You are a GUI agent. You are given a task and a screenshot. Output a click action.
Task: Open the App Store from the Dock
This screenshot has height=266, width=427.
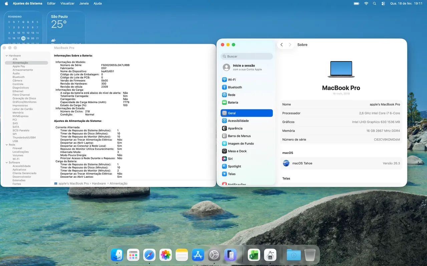point(198,255)
